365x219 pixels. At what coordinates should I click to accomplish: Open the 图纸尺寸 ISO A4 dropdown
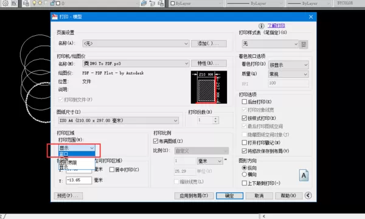119,120
